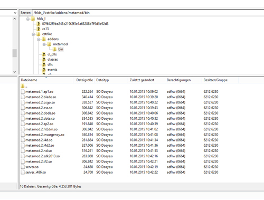
Task: Click the local tree scroll-up arrow
Action: point(15,18)
